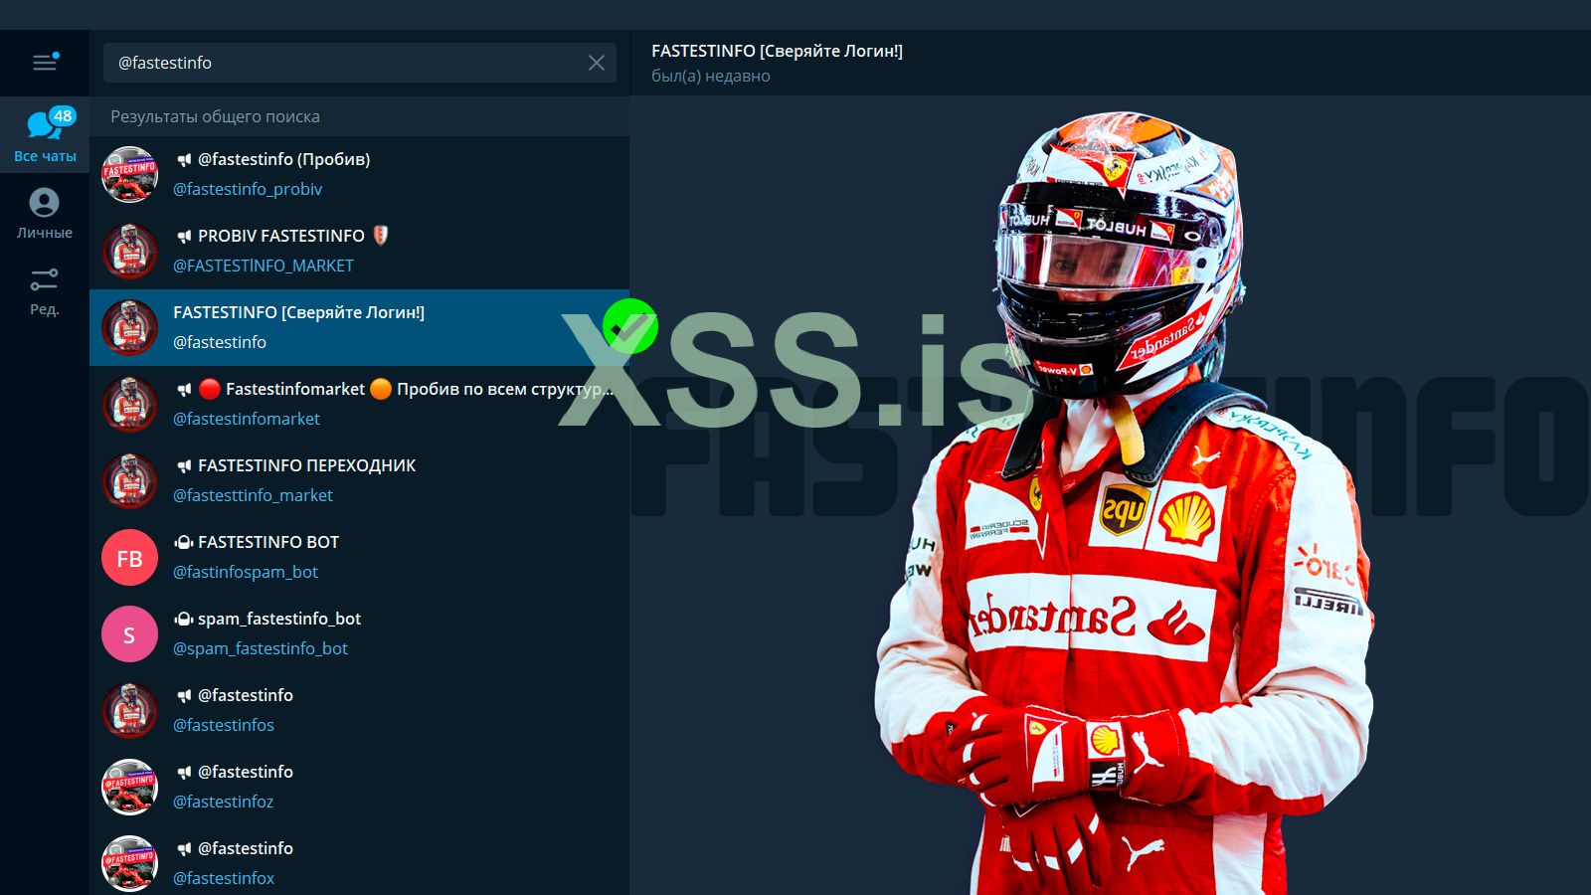Select FASTESTINFO [Сверяйте Логин!] search result
Screen dimensions: 1591x895
coord(359,327)
